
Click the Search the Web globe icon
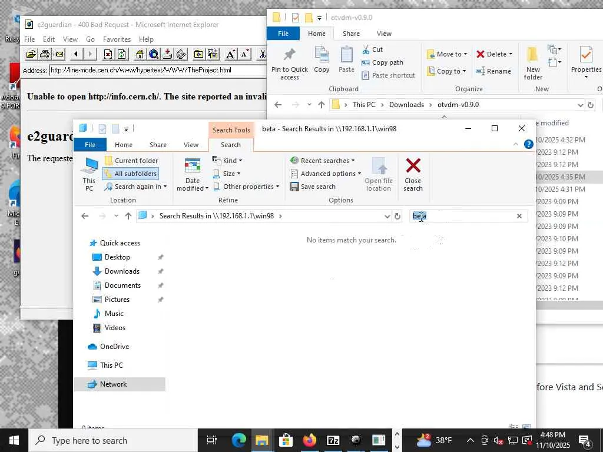click(154, 54)
